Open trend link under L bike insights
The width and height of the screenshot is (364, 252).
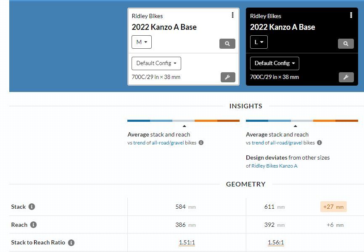258,143
